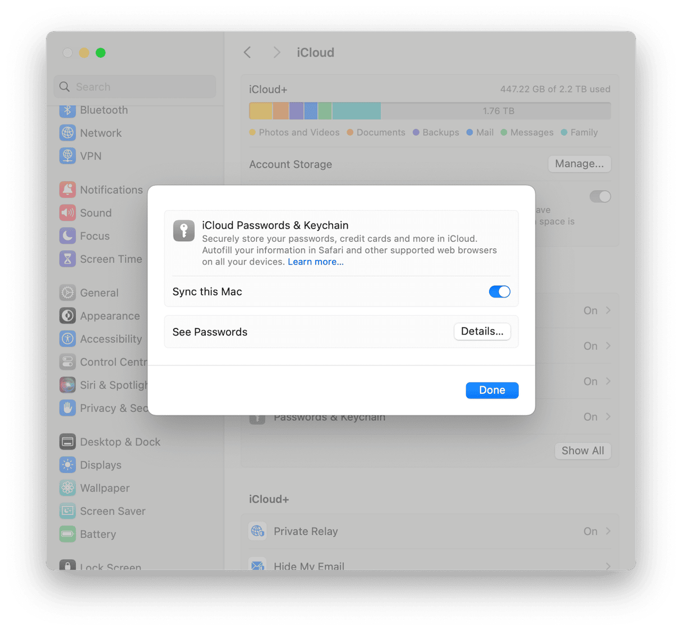This screenshot has width=682, height=631.
Task: Toggle Sync this Mac switch
Action: (499, 291)
